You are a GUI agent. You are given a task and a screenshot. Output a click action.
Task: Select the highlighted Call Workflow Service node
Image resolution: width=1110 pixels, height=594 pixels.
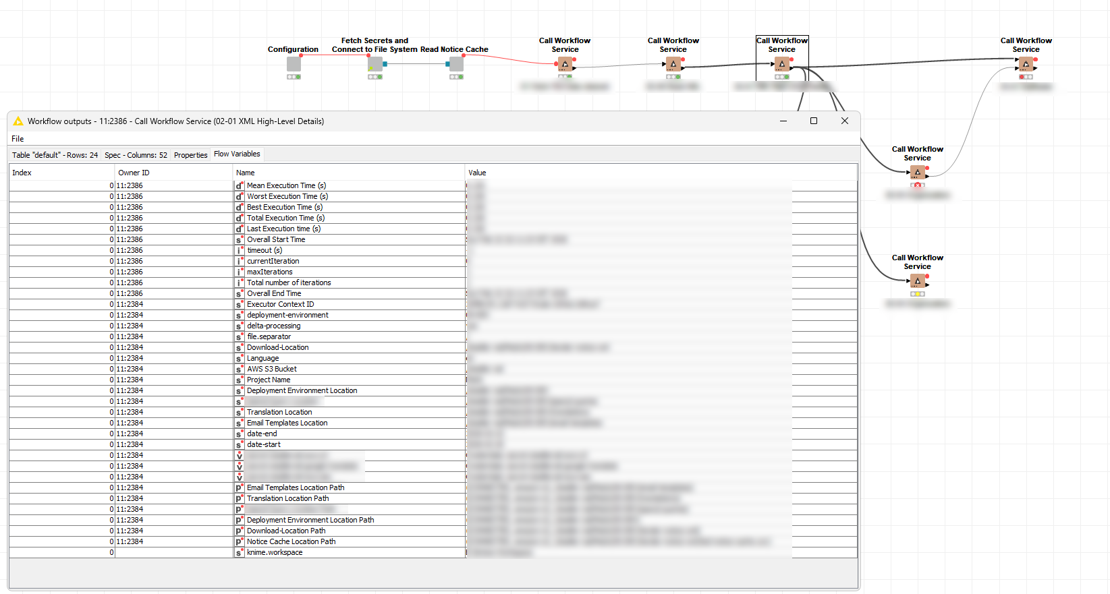781,64
